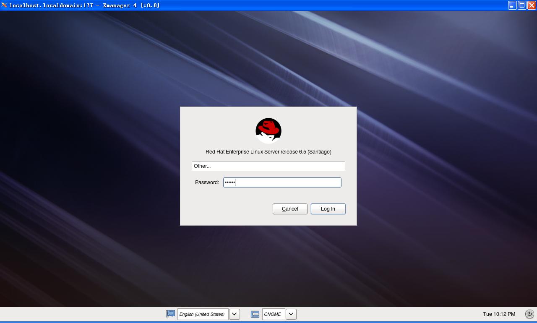Click the Xmanager app icon in title bar
Viewport: 537px width, 323px height.
click(4, 5)
